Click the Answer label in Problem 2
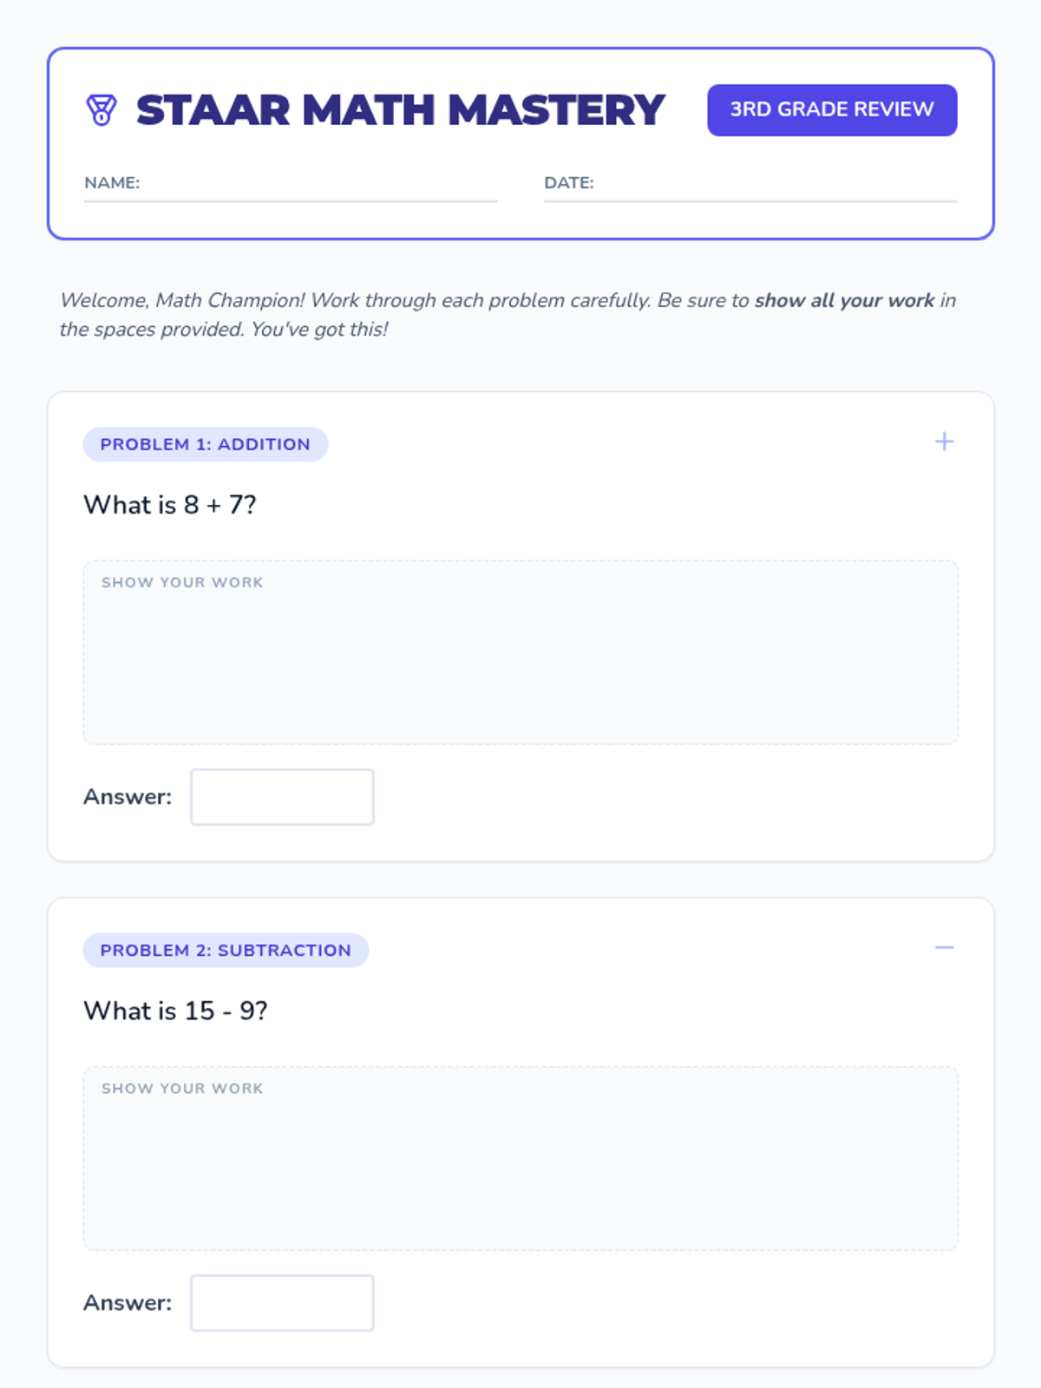The width and height of the screenshot is (1041, 1388). point(128,1302)
